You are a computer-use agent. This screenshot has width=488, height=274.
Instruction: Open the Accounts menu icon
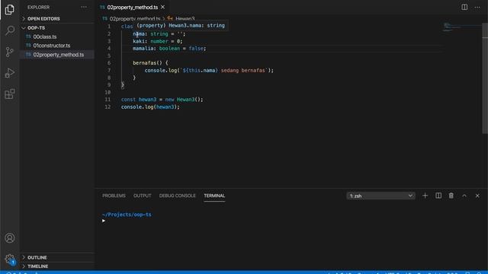click(x=10, y=238)
